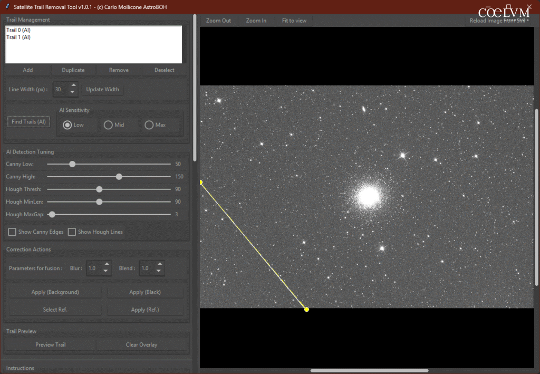Click the Canny High slider handle
Image resolution: width=540 pixels, height=374 pixels.
(119, 177)
